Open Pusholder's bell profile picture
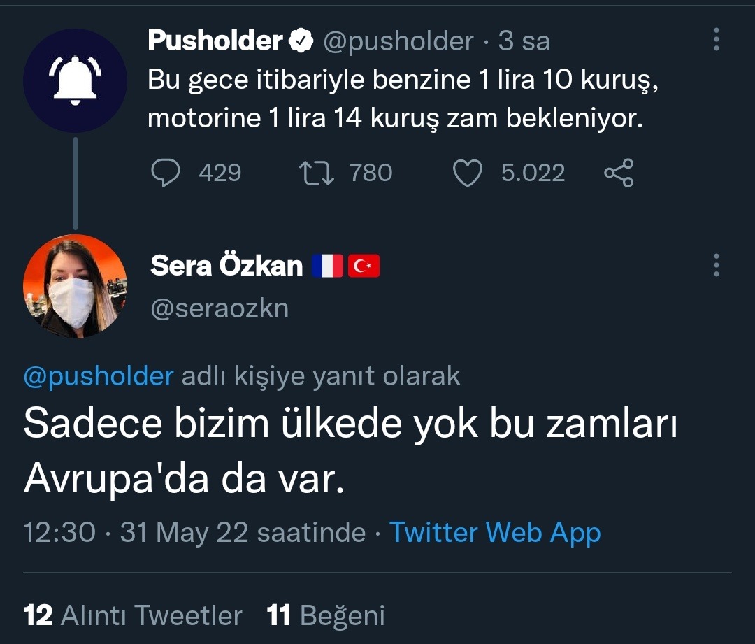The image size is (755, 644). point(75,80)
